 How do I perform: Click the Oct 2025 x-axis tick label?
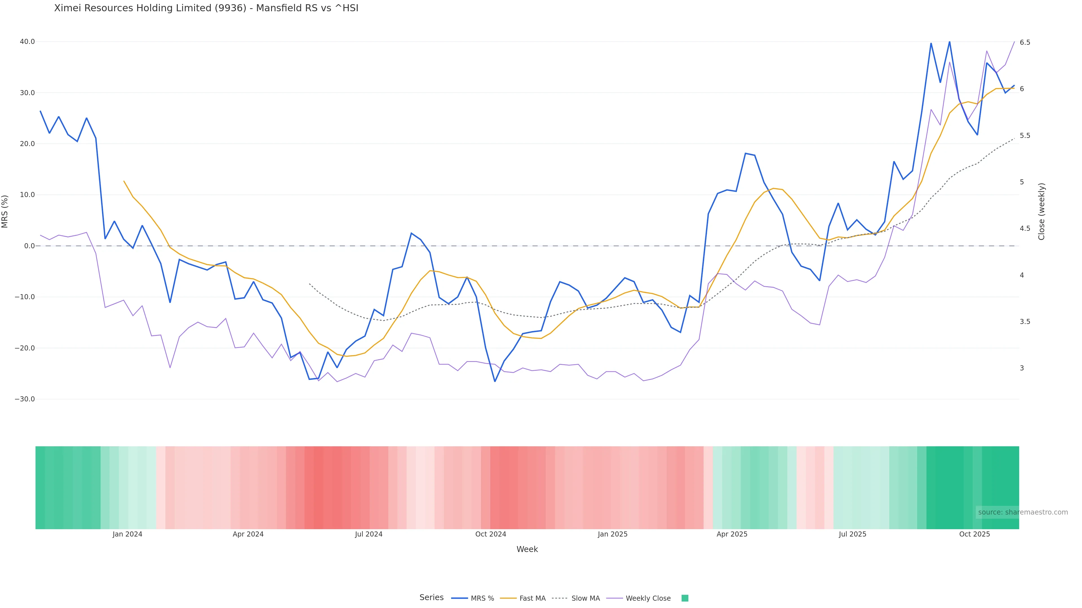point(974,534)
